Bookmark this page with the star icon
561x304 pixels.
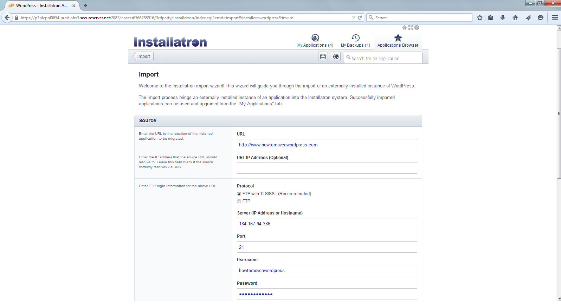[x=480, y=18]
